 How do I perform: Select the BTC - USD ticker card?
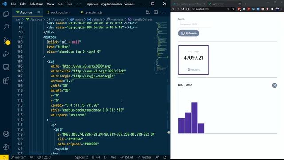coord(193,60)
